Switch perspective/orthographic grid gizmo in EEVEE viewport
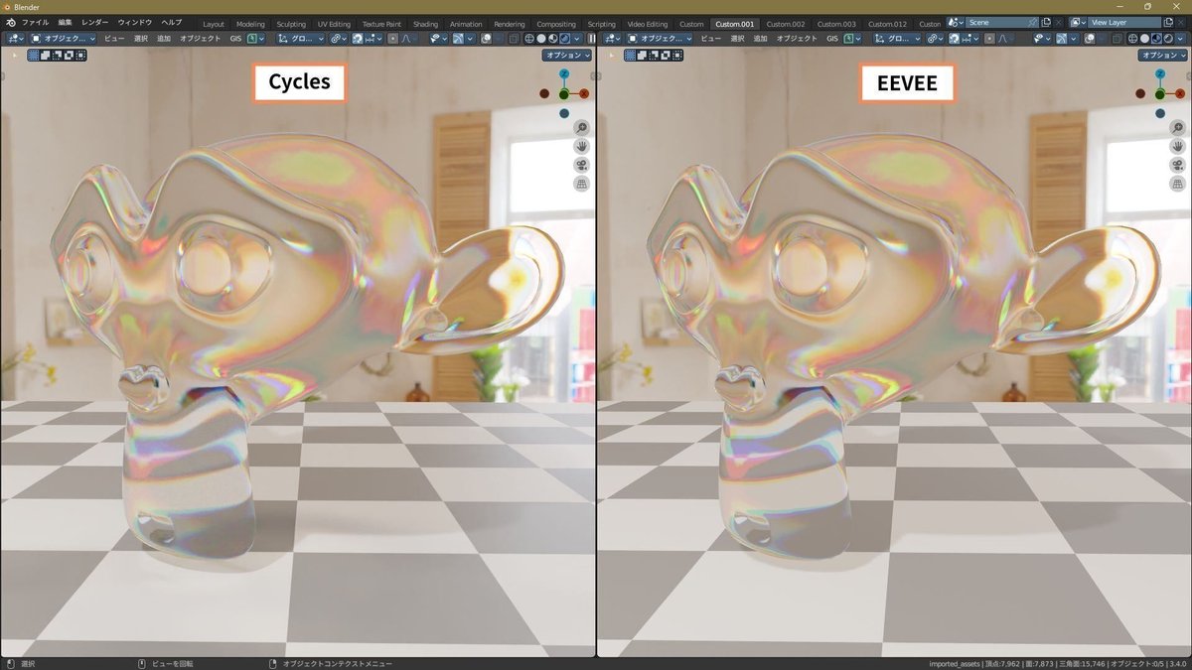This screenshot has width=1192, height=670. (1177, 184)
